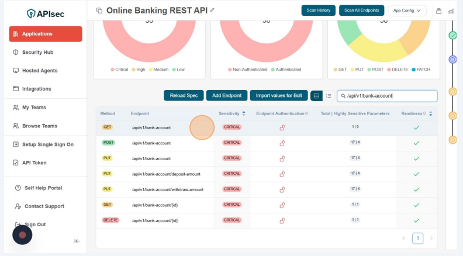
Task: Click the edit pencil icon beside the app title
Action: tap(212, 10)
